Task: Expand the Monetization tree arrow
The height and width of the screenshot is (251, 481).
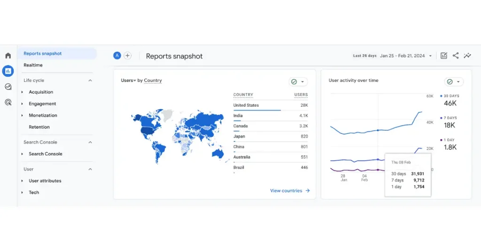Action: (x=22, y=115)
